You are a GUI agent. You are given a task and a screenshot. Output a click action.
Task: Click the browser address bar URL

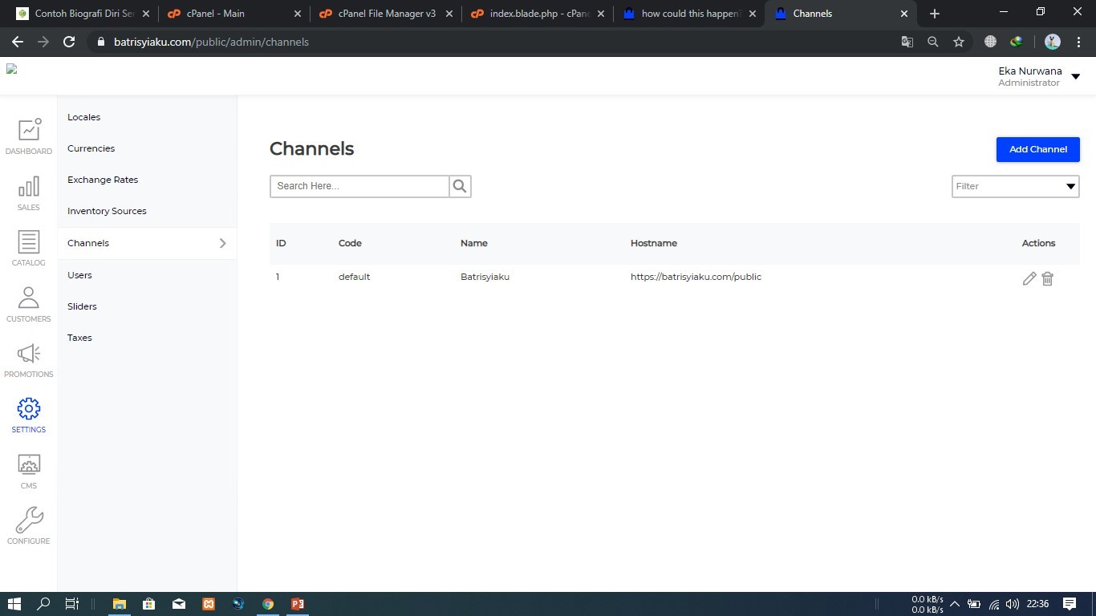pos(211,42)
